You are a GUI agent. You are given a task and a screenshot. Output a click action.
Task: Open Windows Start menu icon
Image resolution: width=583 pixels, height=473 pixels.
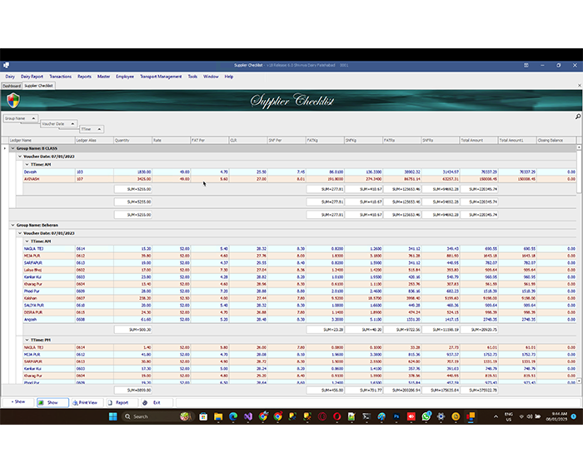point(112,416)
